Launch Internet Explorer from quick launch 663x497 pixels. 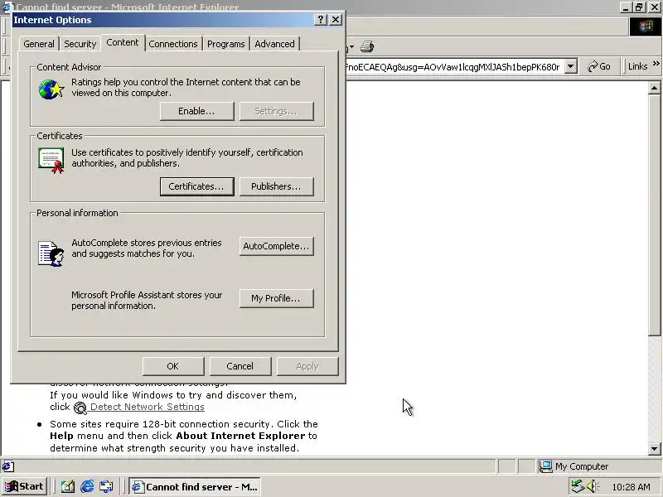pyautogui.click(x=88, y=487)
